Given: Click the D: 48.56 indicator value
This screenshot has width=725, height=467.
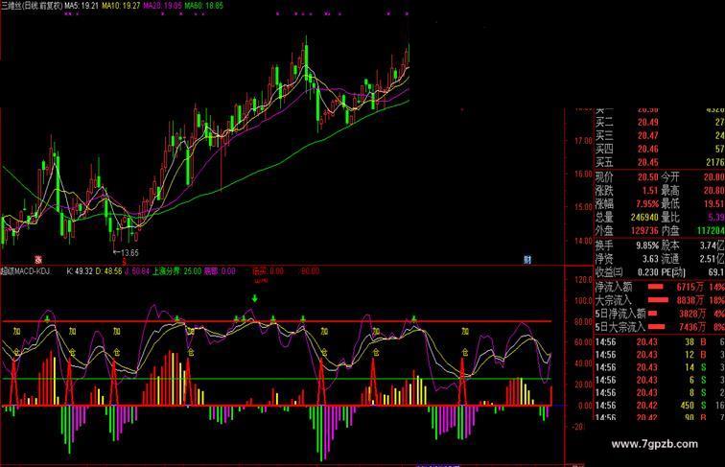Looking at the screenshot, I should pyautogui.click(x=108, y=271).
